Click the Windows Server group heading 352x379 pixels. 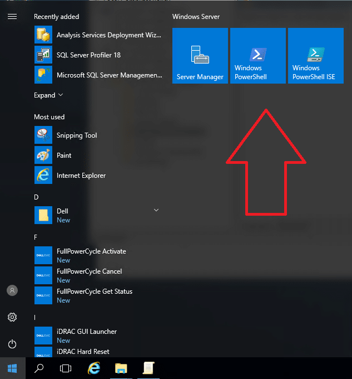[196, 17]
